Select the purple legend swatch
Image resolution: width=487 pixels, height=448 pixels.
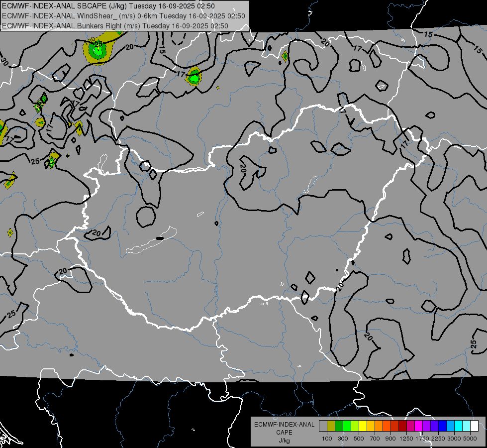tap(426, 426)
